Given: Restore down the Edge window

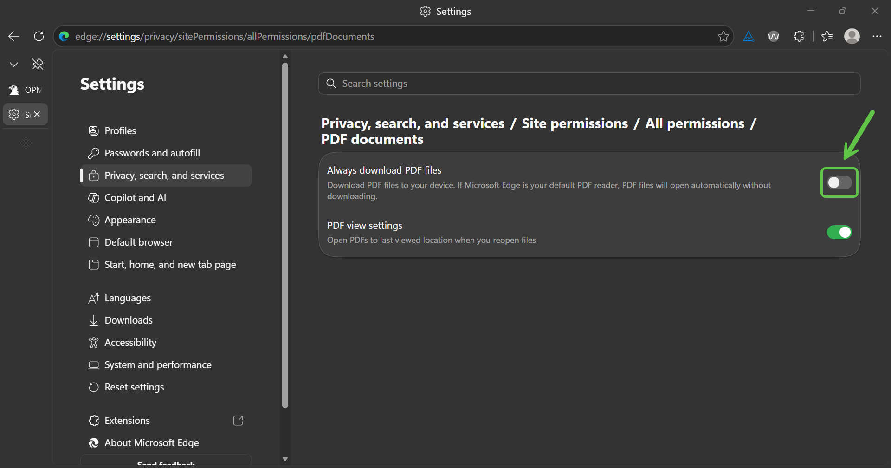Looking at the screenshot, I should [843, 11].
